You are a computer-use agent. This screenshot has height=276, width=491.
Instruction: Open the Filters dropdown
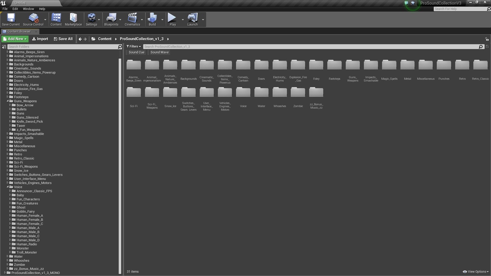coord(133,46)
